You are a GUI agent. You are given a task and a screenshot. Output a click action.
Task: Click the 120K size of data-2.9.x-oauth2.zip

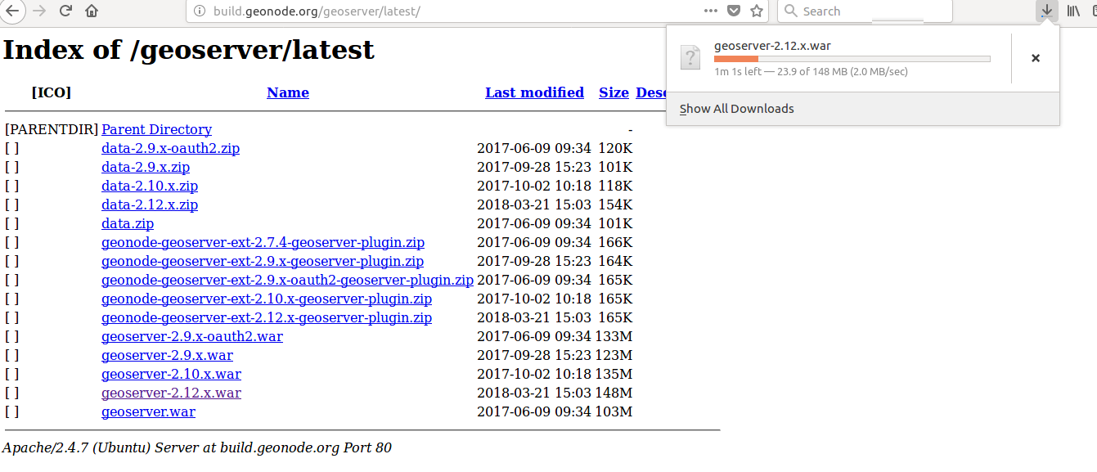coord(615,148)
